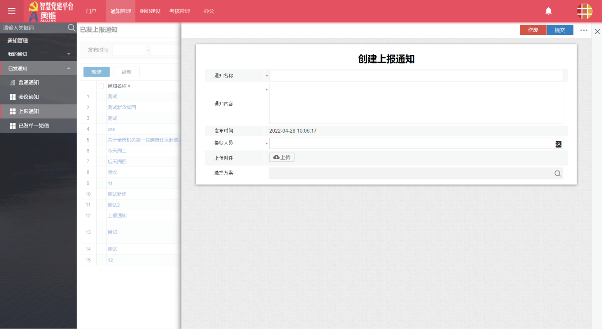Open the recipient contact picker icon
Image resolution: width=602 pixels, height=329 pixels.
coord(558,144)
